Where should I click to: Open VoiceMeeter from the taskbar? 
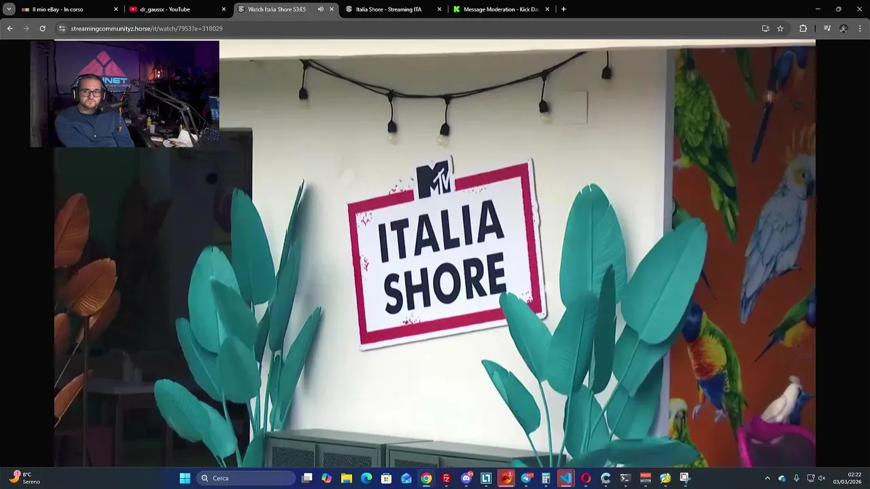(646, 478)
